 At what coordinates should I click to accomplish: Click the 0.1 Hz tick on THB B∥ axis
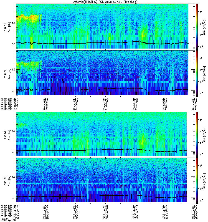(14, 91)
